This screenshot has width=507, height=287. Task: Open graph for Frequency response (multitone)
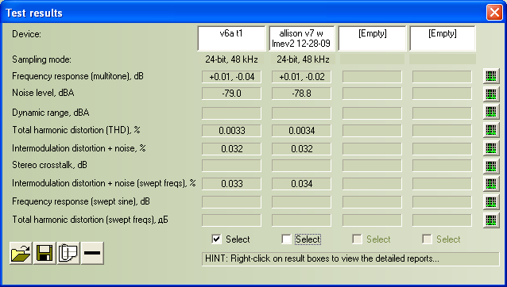coord(491,76)
